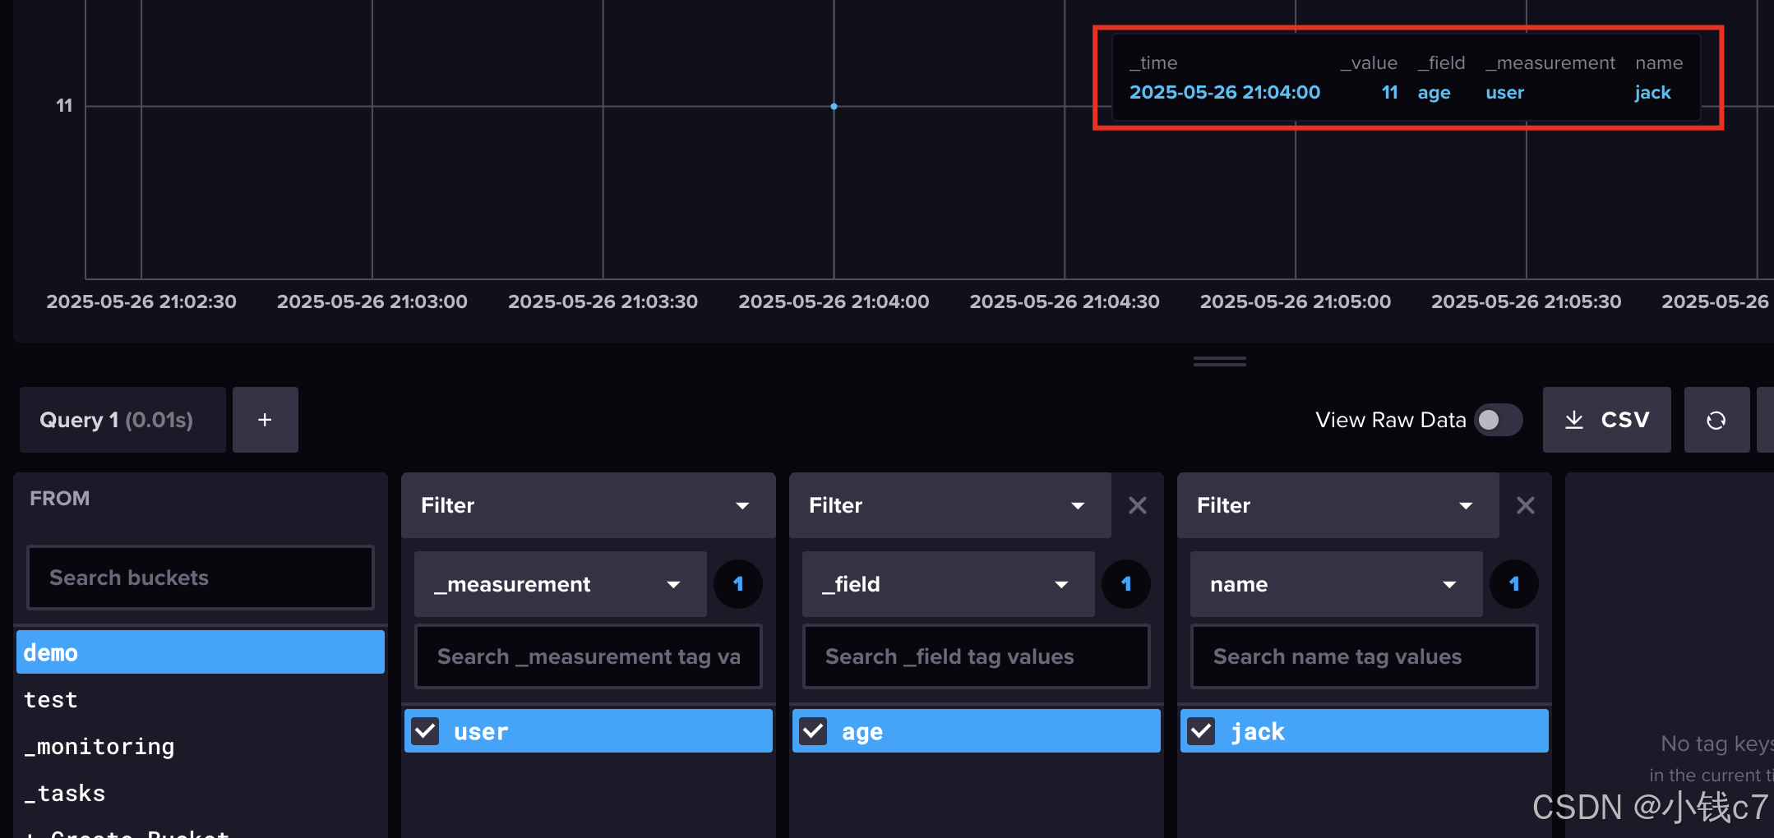Screen dimensions: 1774x838
Task: Select the test bucket
Action: 200,699
